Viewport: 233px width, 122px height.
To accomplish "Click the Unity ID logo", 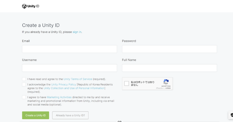I will click(31, 6).
